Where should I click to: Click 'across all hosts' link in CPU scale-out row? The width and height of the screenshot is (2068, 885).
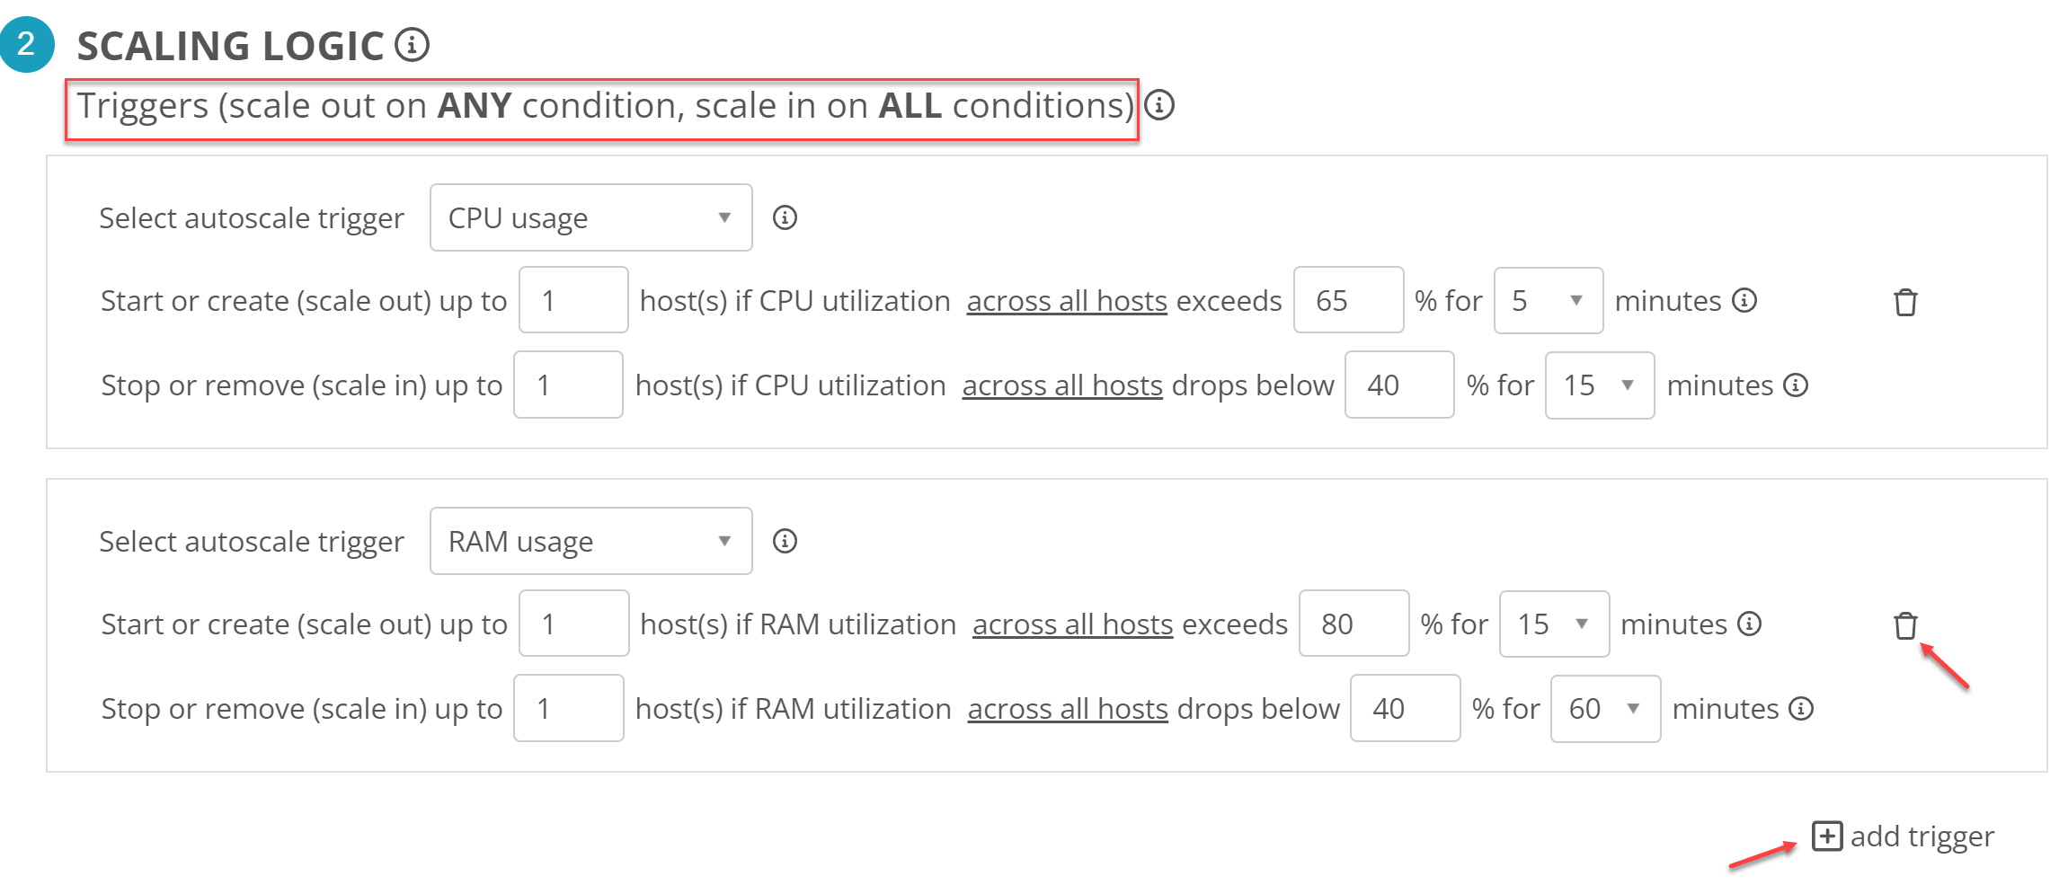1066,301
